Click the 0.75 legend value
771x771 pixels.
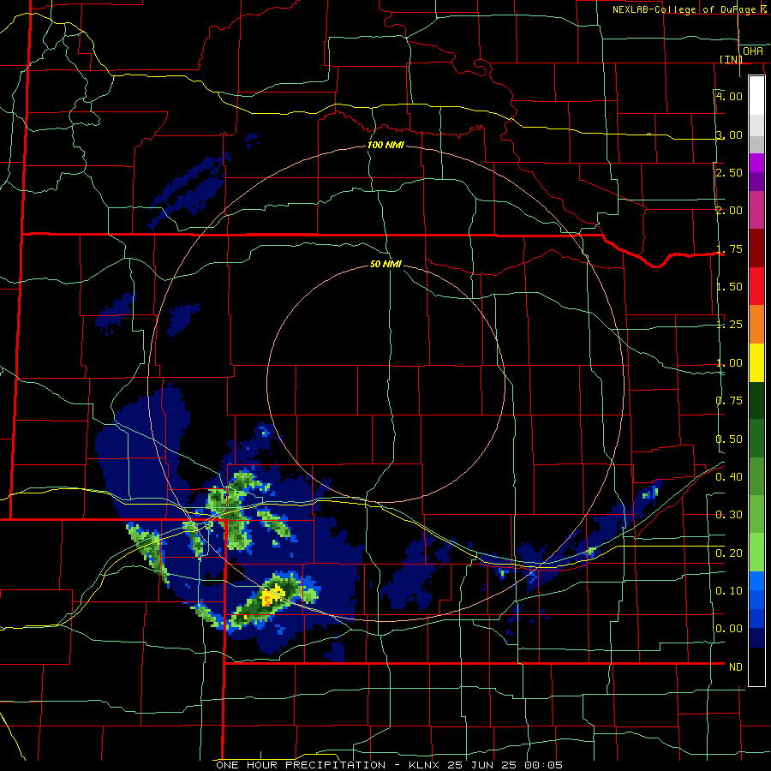(x=729, y=401)
